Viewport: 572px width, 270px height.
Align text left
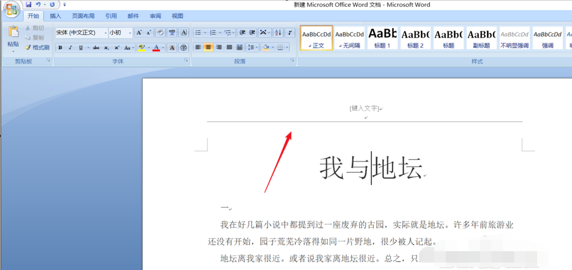[198, 47]
